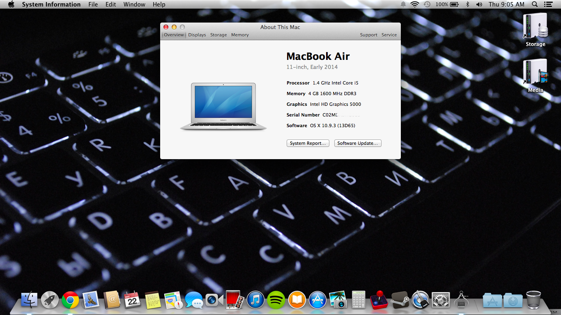Open Contacts address book in Dock
Screen dimensions: 561x315
coord(111,300)
